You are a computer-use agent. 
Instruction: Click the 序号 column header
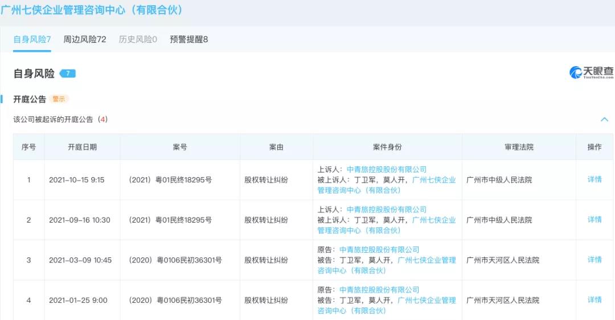coord(28,147)
